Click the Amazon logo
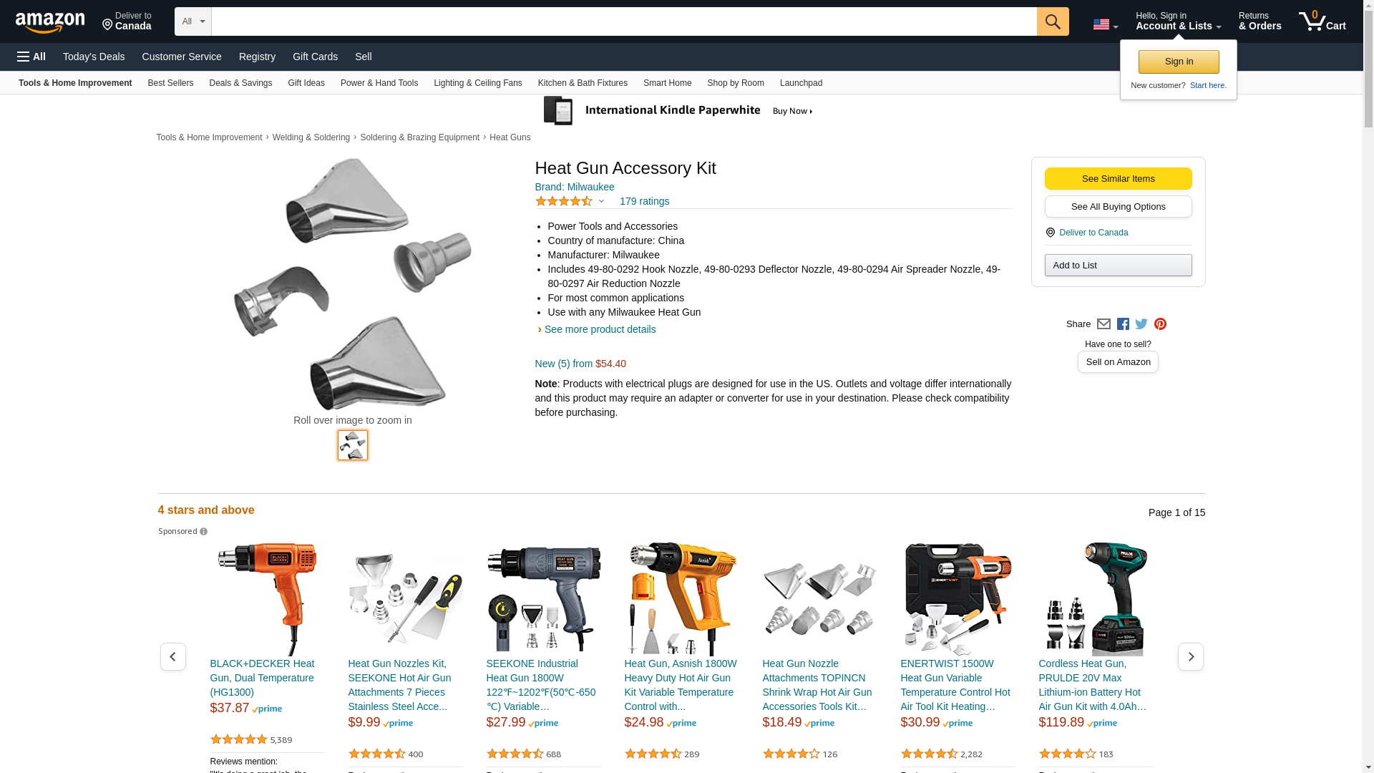This screenshot has height=773, width=1374. (50, 22)
